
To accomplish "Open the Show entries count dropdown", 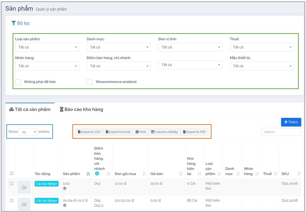I will [x=28, y=132].
